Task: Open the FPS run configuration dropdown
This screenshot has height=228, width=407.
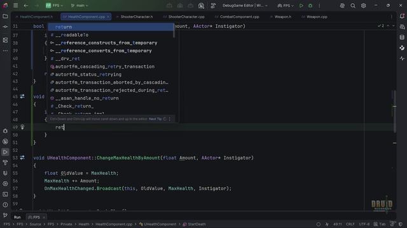Action: pos(286,6)
